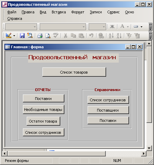Click the NUM status bar indicator
154x165 pixels.
click(x=117, y=161)
